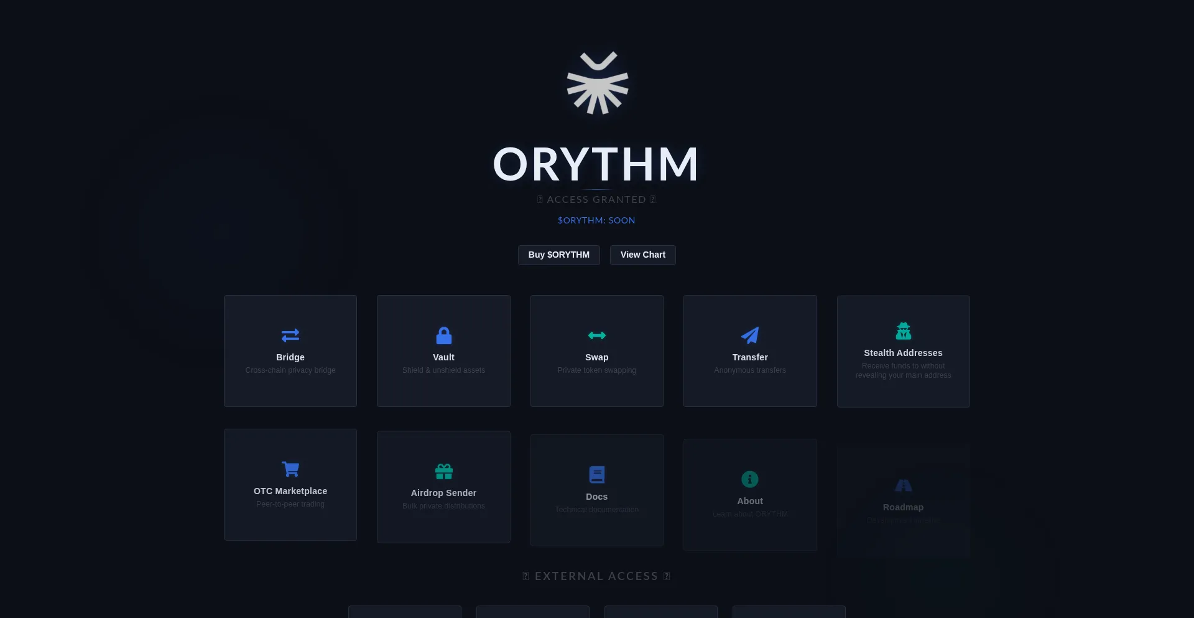Click the About info circle icon
This screenshot has height=618, width=1194.
click(750, 479)
